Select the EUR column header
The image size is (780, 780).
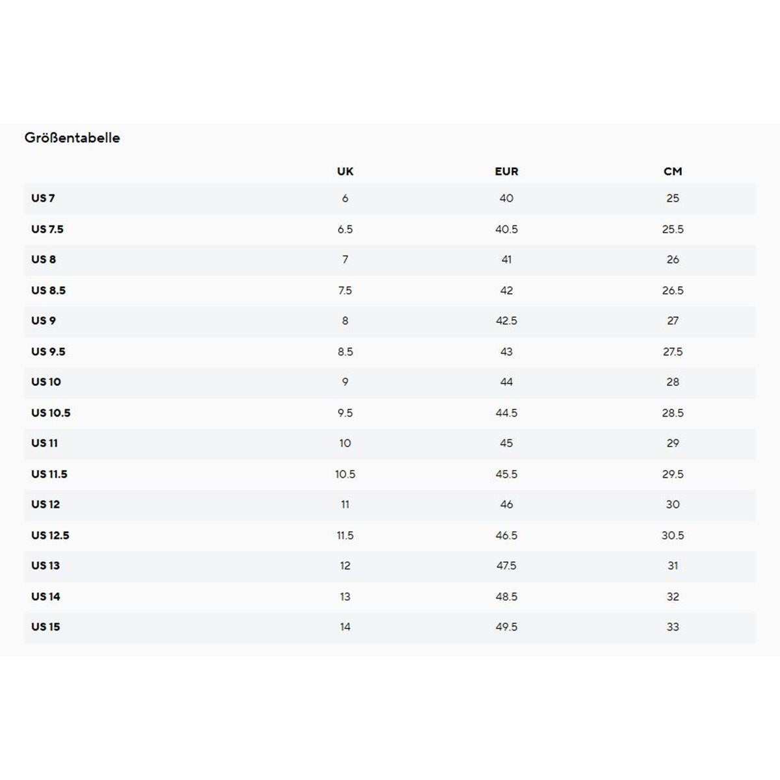pos(506,172)
